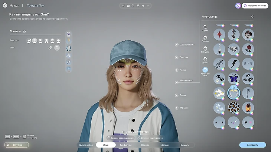
Task: Expand the Волосы hair section
Action: point(177,57)
